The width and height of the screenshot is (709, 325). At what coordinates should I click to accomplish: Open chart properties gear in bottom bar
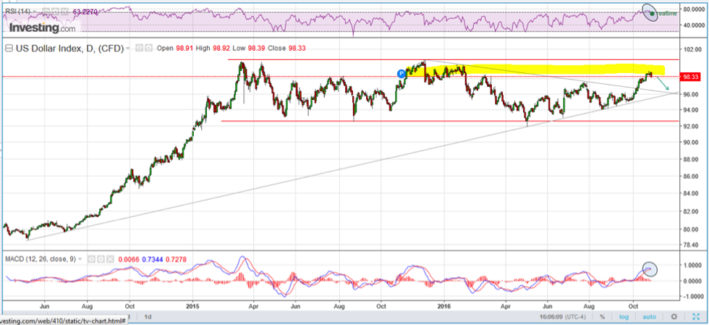674,316
